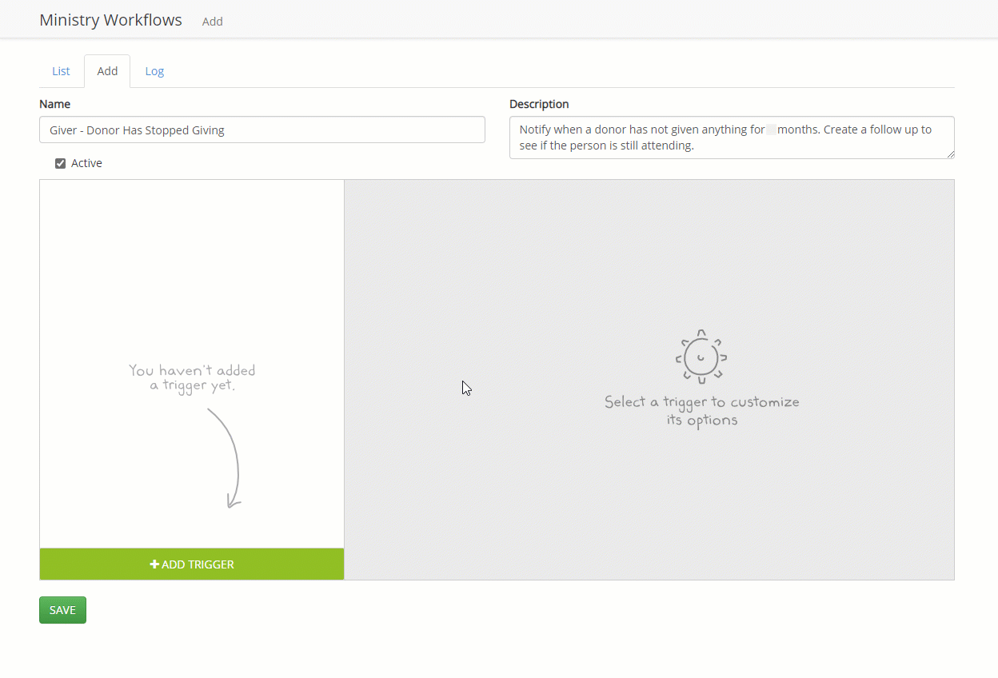998x678 pixels.
Task: Click the SAVE button
Action: pyautogui.click(x=62, y=610)
